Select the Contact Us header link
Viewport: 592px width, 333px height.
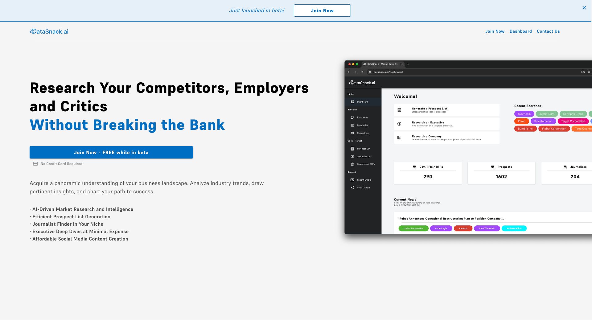click(x=549, y=31)
